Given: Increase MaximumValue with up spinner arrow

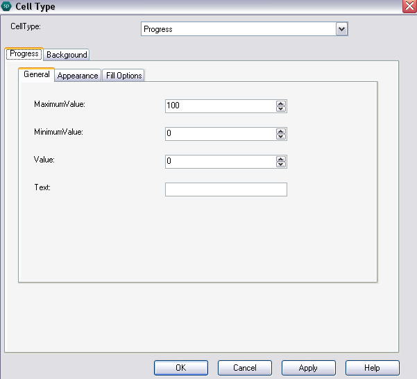Looking at the screenshot, I should pos(281,103).
